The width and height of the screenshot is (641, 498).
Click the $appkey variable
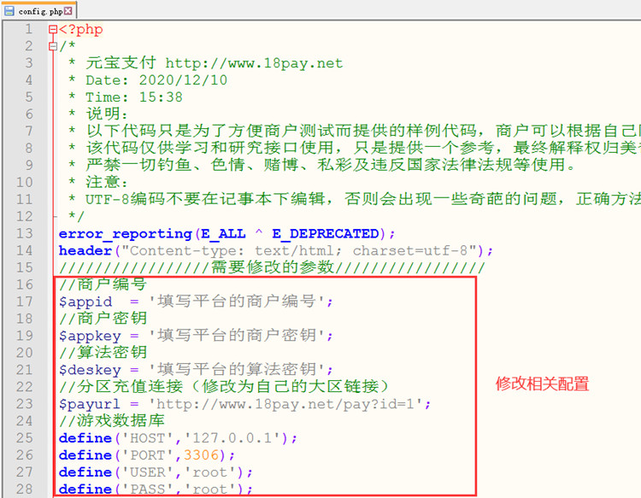click(89, 336)
